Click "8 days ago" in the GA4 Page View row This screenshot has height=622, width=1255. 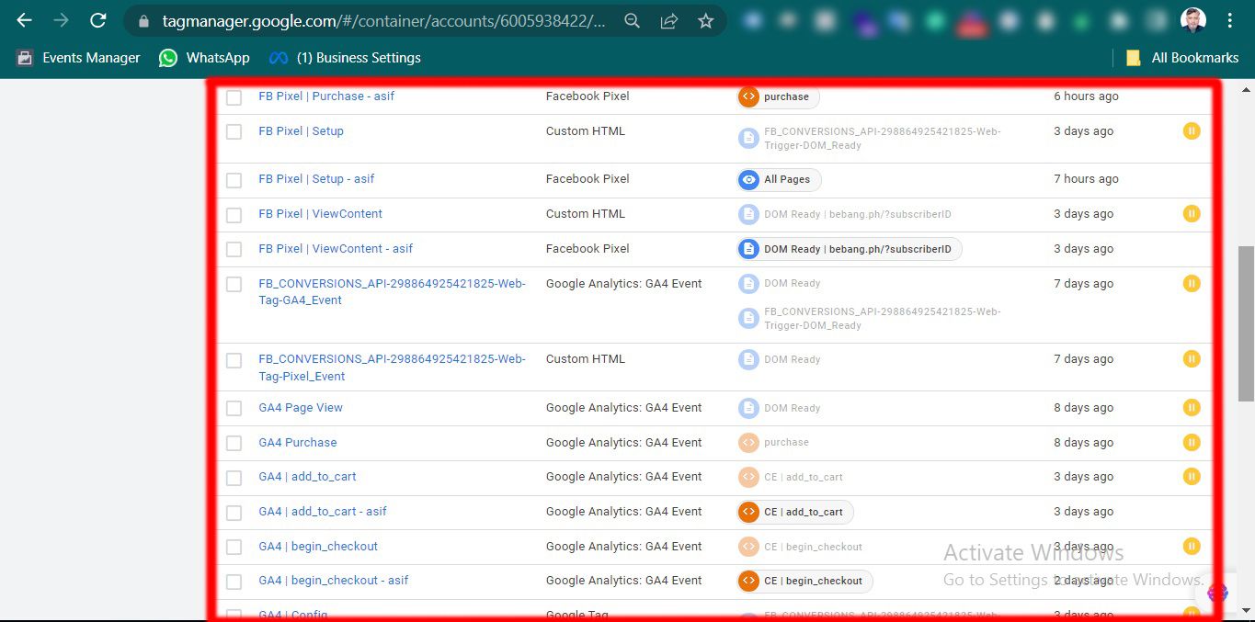pyautogui.click(x=1083, y=408)
